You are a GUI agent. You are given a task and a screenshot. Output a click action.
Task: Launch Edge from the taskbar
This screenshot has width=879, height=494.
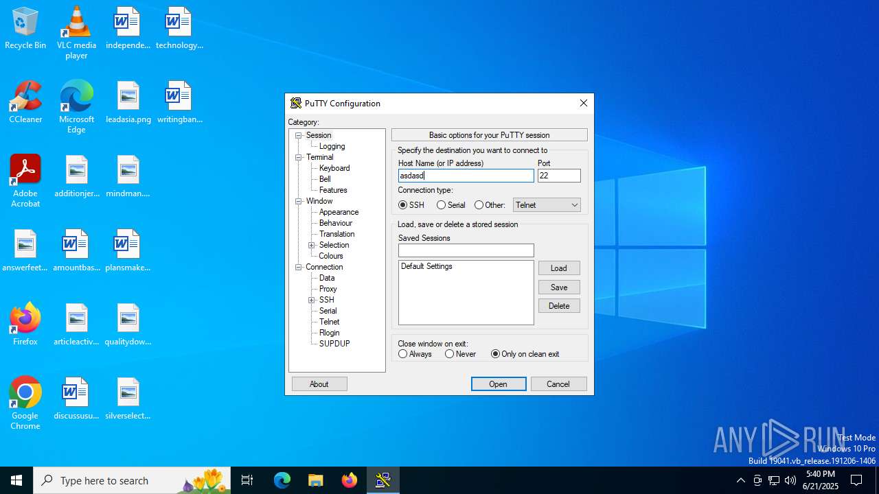click(x=282, y=480)
